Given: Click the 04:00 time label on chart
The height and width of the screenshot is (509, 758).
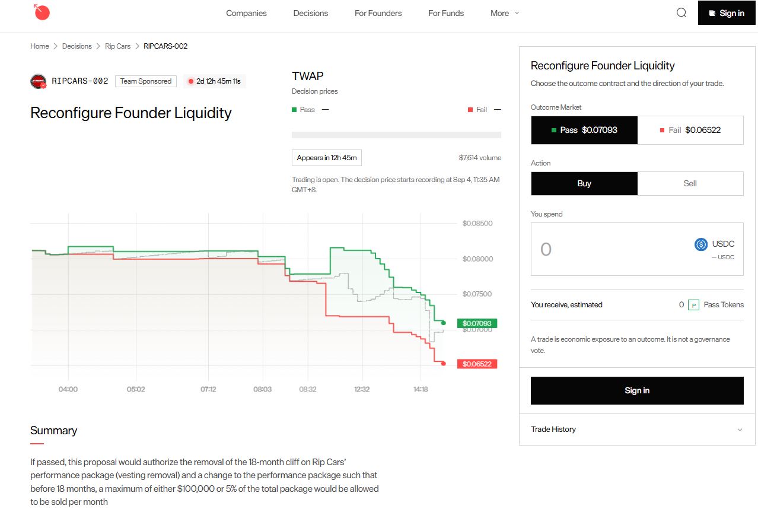Looking at the screenshot, I should [68, 389].
